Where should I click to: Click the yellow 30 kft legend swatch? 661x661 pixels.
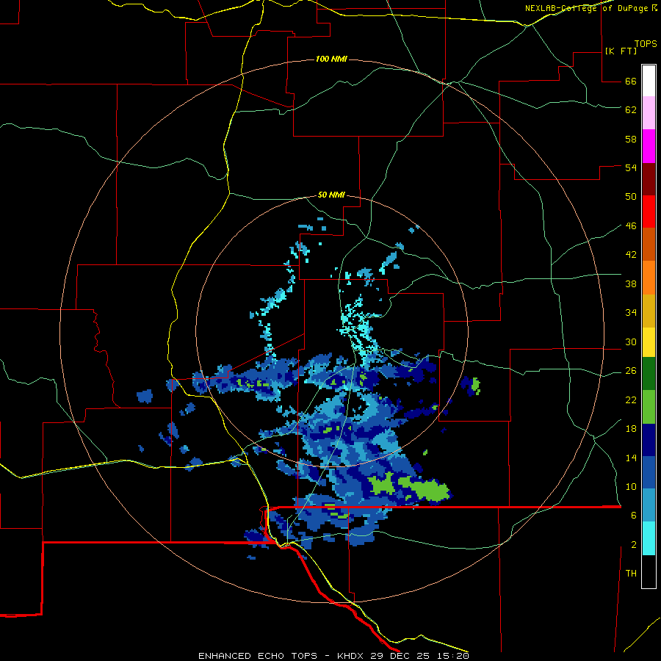[649, 342]
